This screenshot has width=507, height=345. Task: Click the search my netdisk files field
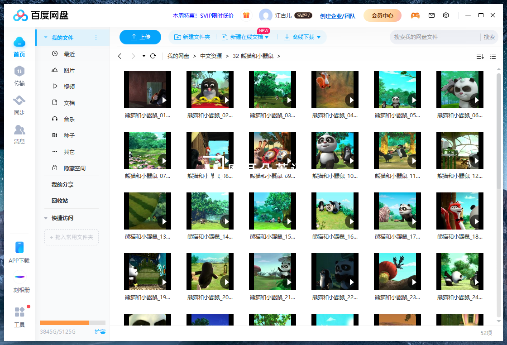pos(435,37)
